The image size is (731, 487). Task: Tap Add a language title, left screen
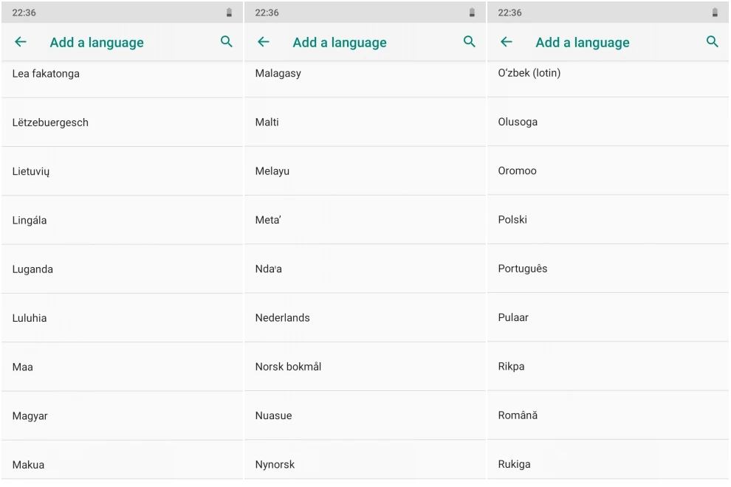97,42
